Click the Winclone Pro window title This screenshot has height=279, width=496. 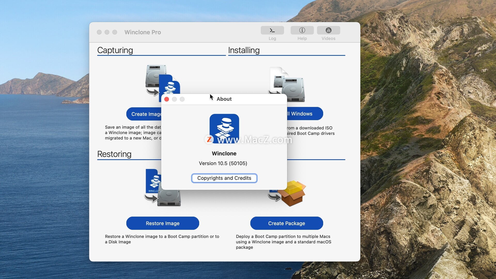coord(143,32)
